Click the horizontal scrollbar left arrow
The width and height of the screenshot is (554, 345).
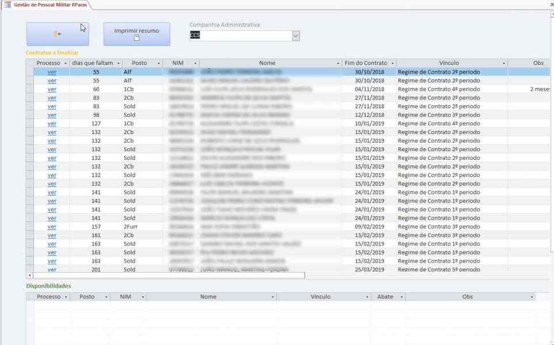pos(29,275)
